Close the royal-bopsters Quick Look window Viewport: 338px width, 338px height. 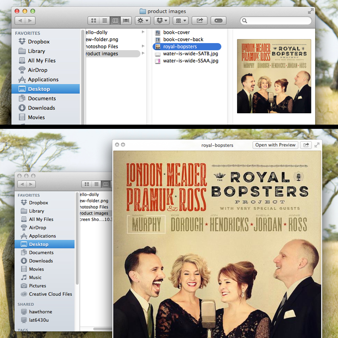pos(117,144)
